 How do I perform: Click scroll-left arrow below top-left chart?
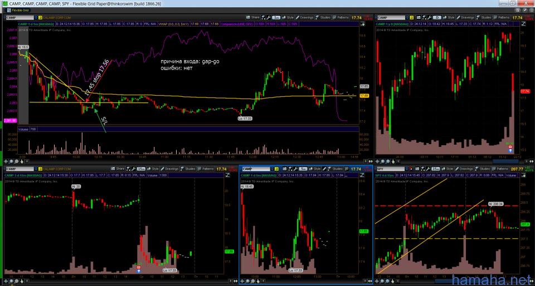tap(27, 161)
